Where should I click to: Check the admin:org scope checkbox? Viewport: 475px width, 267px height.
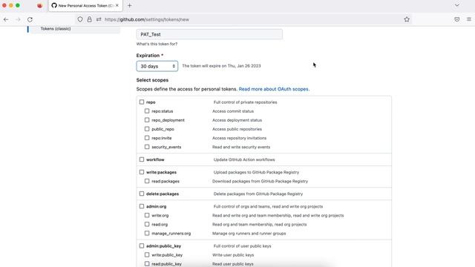(x=142, y=206)
